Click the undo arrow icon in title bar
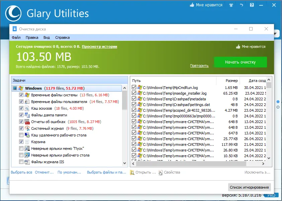The height and width of the screenshot is (201, 282). pyautogui.click(x=241, y=5)
